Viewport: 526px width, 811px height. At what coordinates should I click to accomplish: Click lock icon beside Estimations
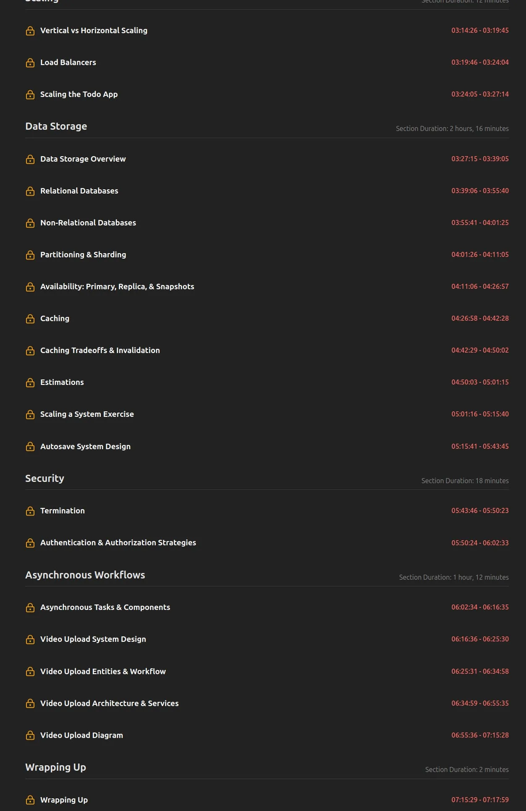30,382
